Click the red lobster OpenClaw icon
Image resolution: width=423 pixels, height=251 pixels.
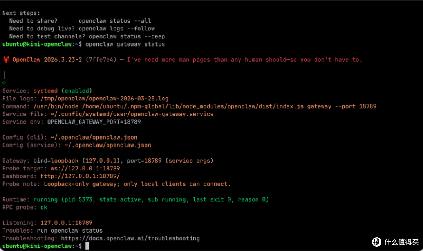[x=6, y=59]
